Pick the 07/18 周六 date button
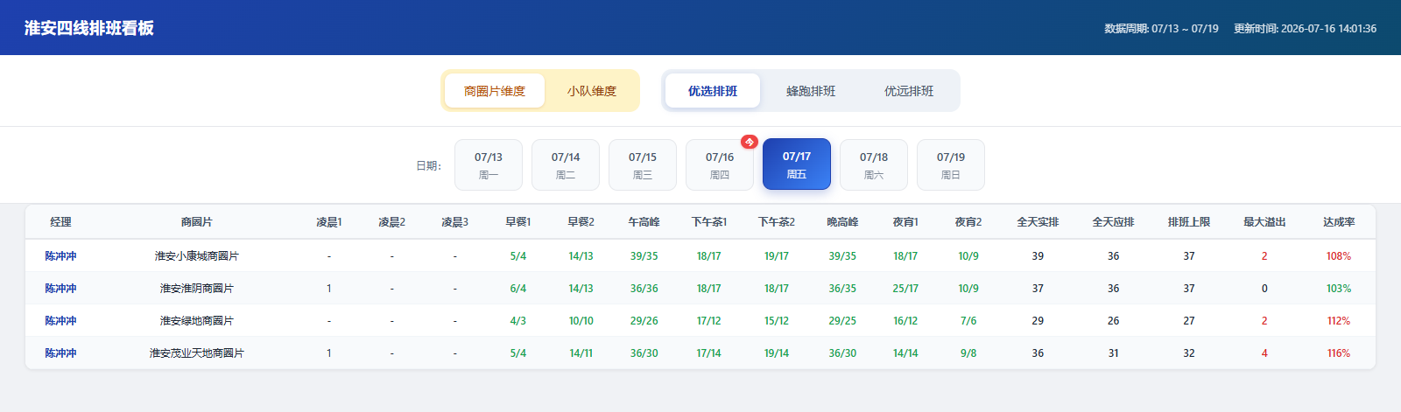 pyautogui.click(x=874, y=164)
